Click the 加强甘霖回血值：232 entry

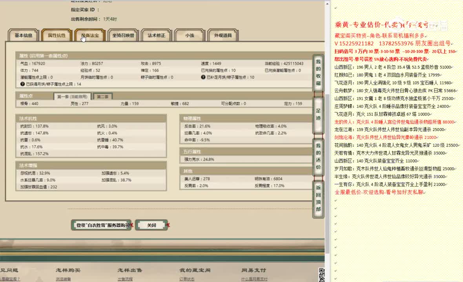click(39, 187)
